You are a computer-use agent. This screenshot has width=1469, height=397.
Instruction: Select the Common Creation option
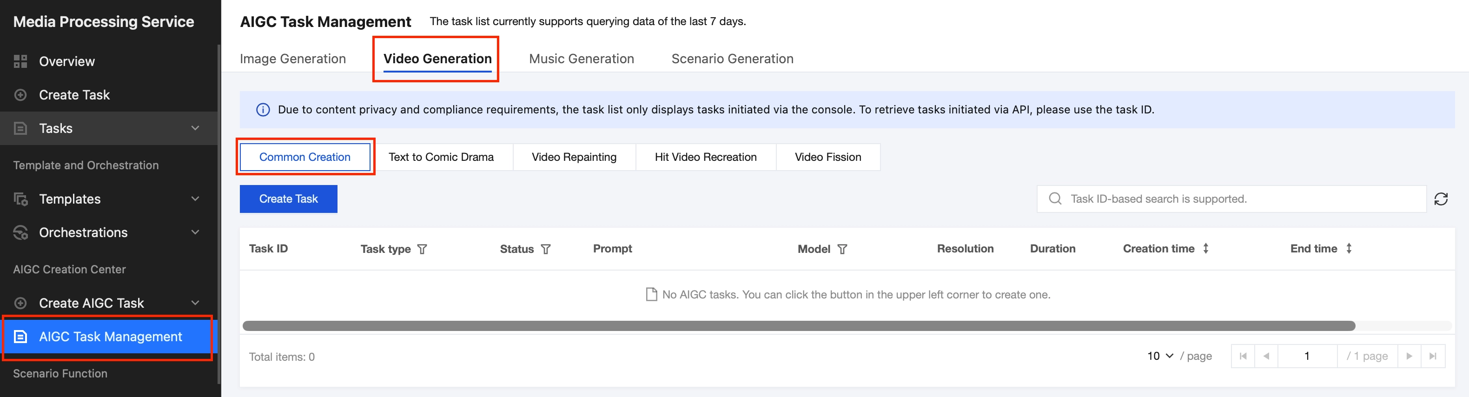coord(305,157)
